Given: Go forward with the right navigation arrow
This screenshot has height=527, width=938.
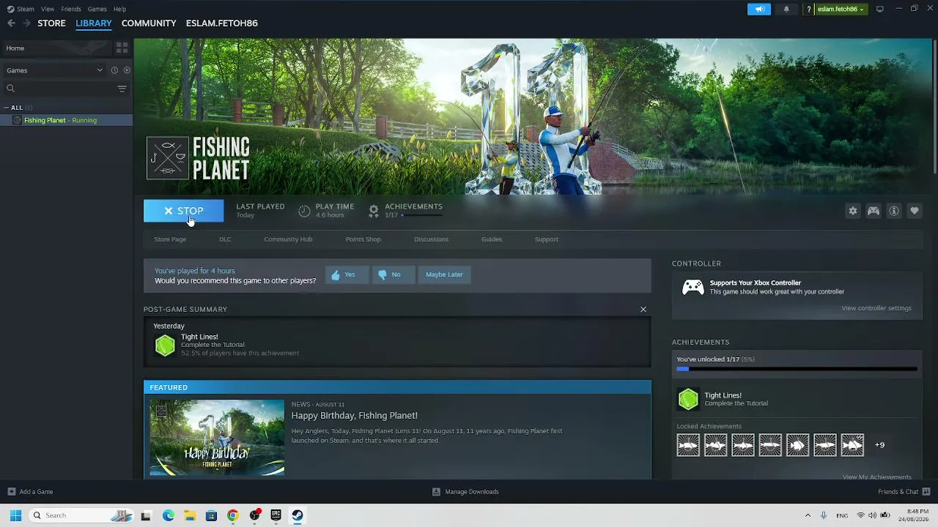Looking at the screenshot, I should click(x=26, y=23).
